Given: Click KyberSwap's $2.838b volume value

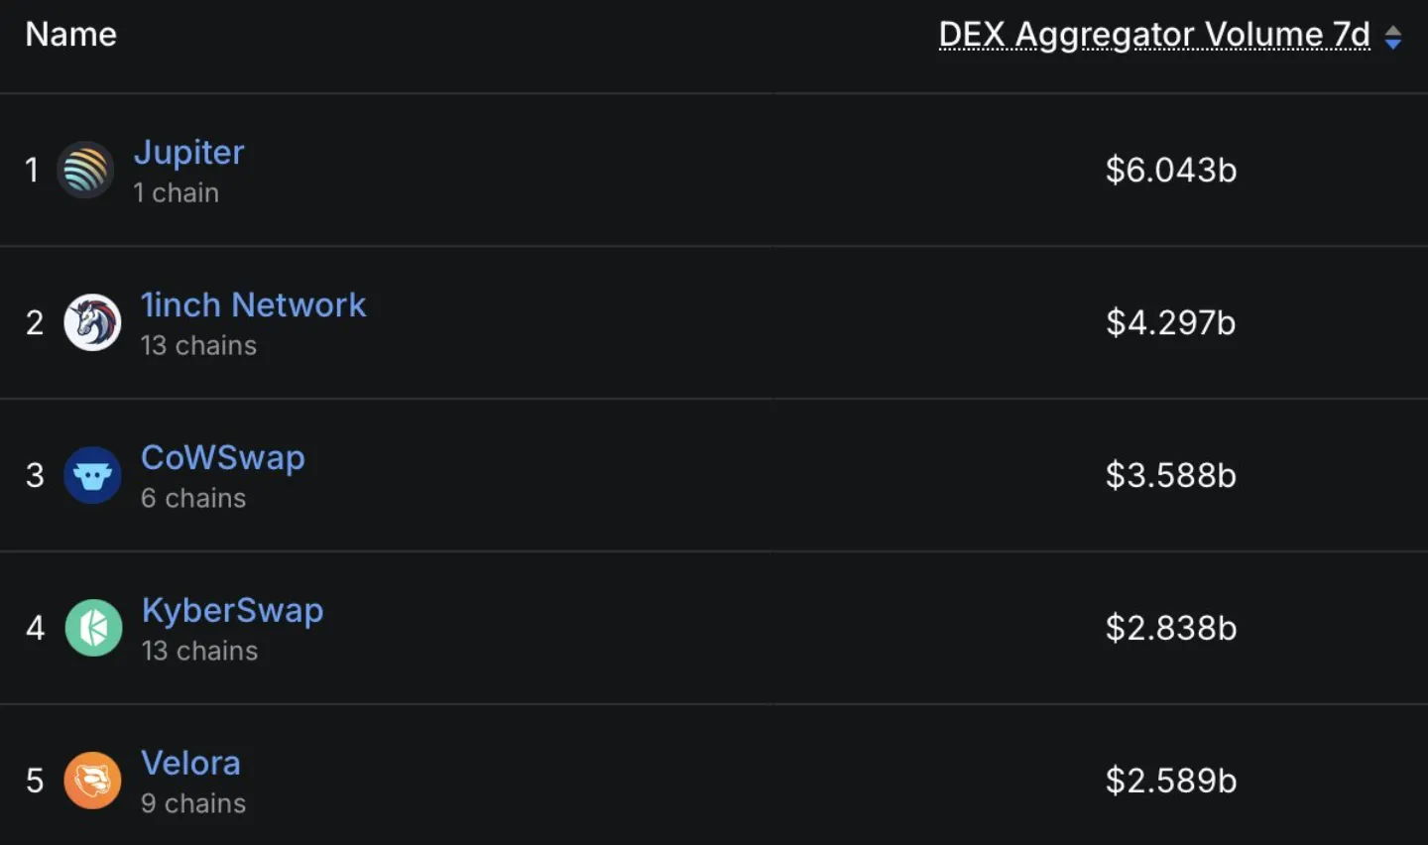Looking at the screenshot, I should point(1170,629).
